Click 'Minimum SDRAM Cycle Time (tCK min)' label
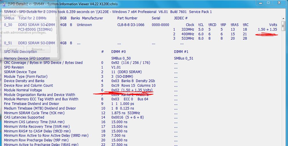Viewport: 288px width, 146px height. pyautogui.click(x=34, y=113)
